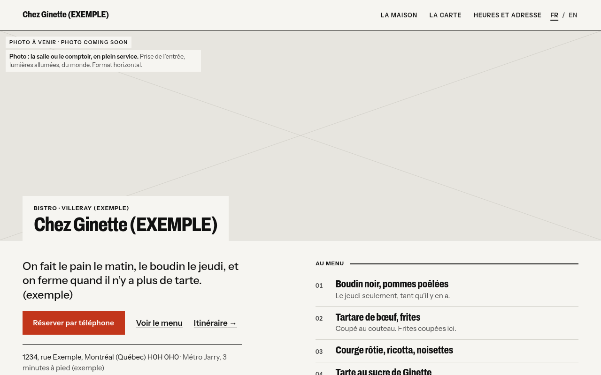Open the Itinéraire arrow link
The height and width of the screenshot is (375, 601).
coord(215,323)
